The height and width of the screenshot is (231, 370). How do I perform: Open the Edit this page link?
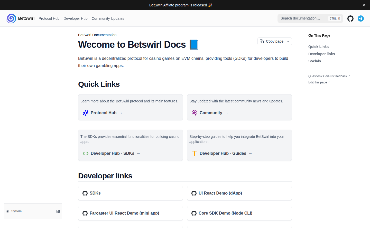pyautogui.click(x=319, y=82)
